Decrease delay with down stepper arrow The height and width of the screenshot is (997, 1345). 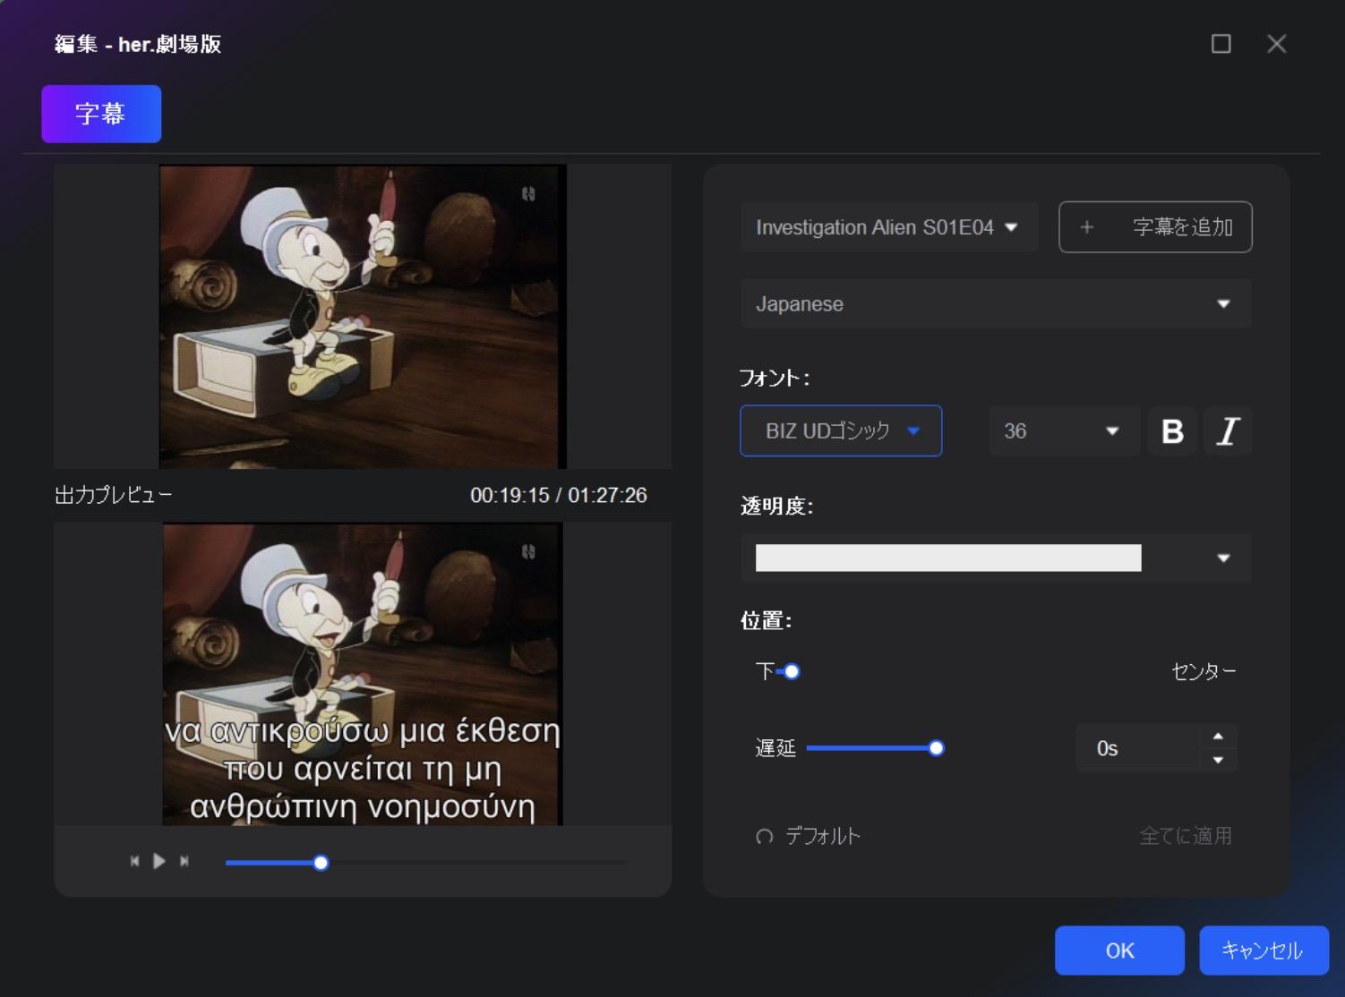tap(1218, 760)
